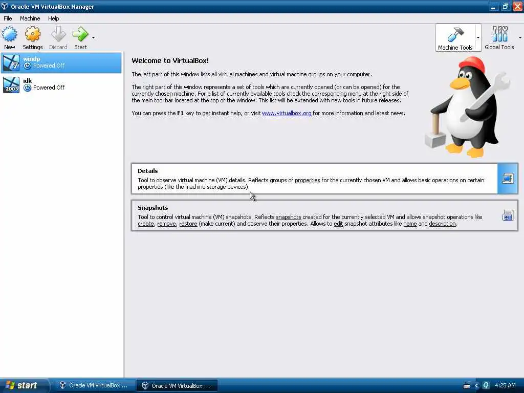Expand the Start button dropdown arrow
The height and width of the screenshot is (393, 524).
coord(93,38)
